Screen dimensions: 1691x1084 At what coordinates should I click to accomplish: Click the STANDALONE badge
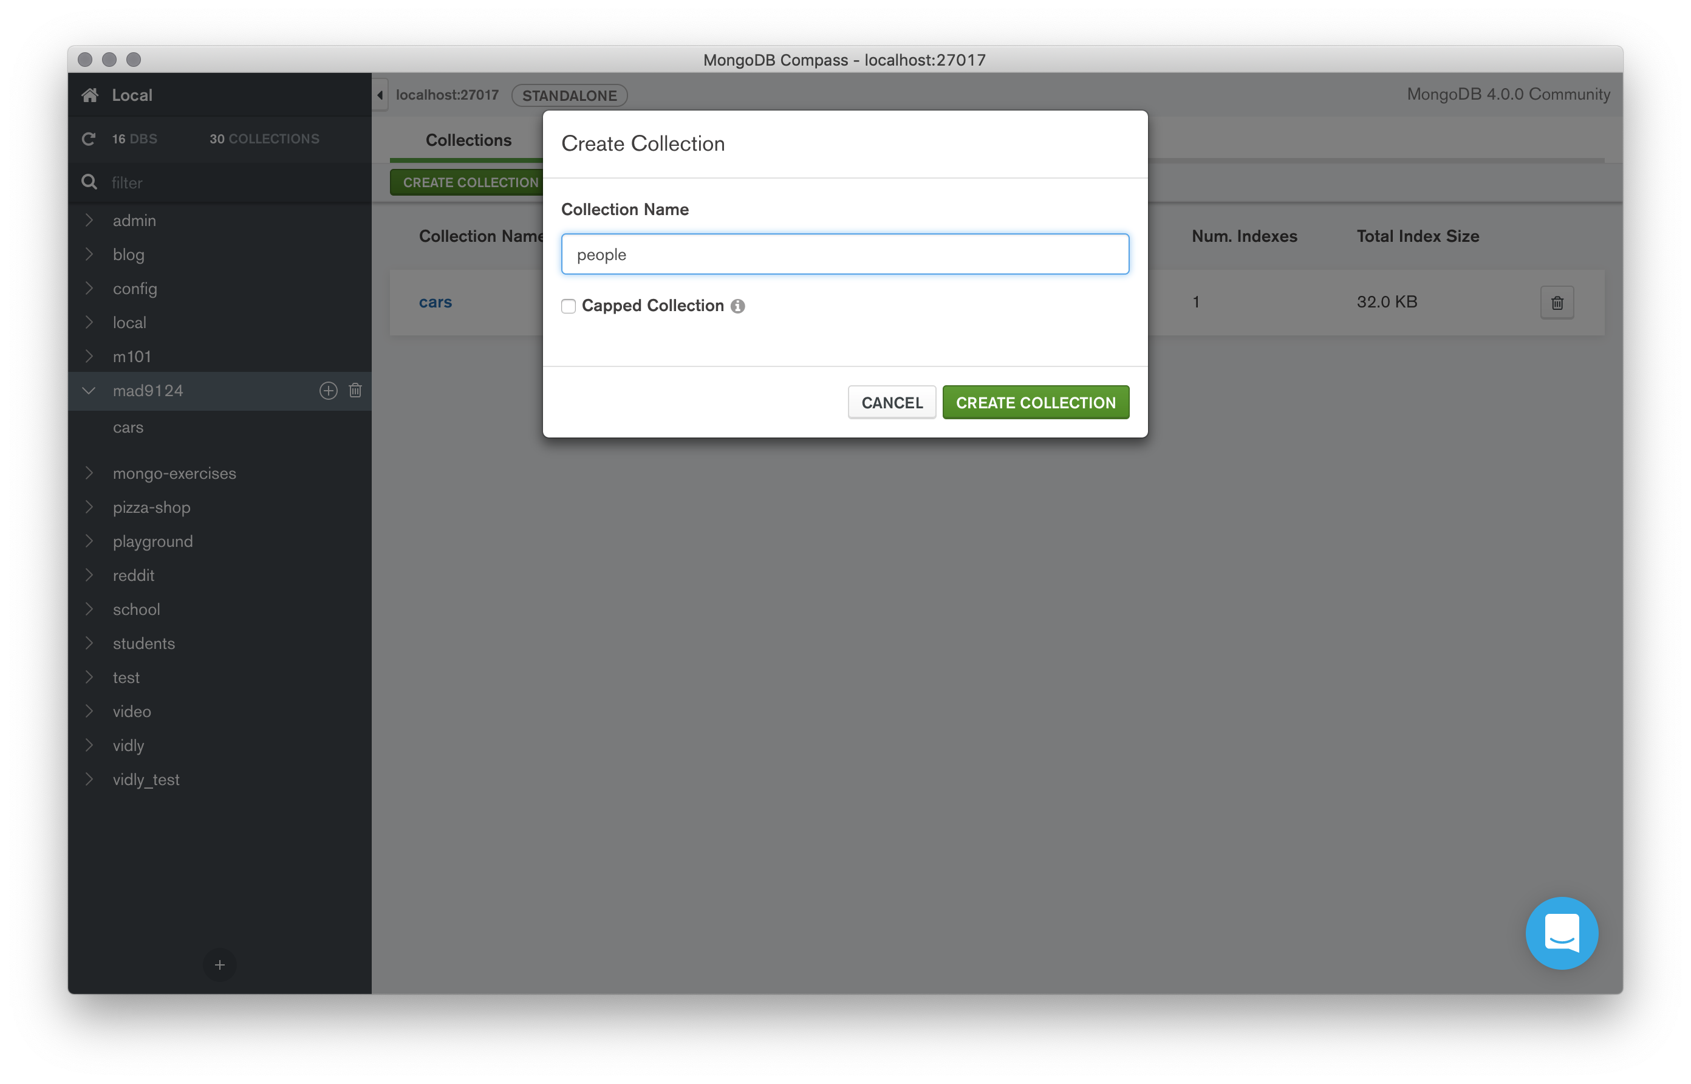(x=569, y=95)
